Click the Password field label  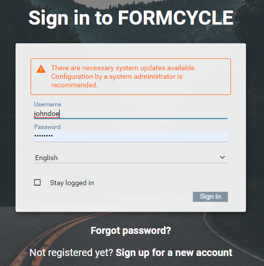[x=47, y=127]
